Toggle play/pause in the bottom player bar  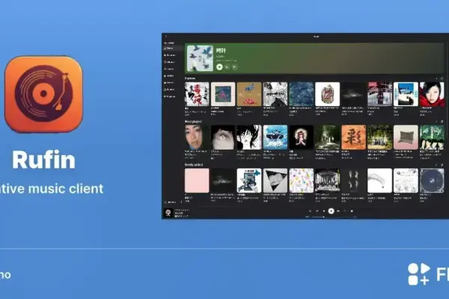(x=331, y=211)
